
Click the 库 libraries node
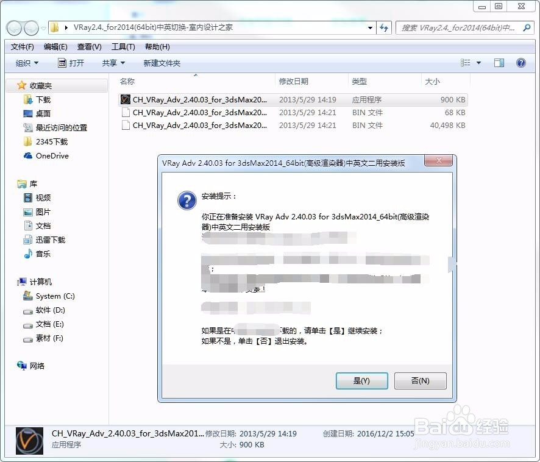[27, 184]
